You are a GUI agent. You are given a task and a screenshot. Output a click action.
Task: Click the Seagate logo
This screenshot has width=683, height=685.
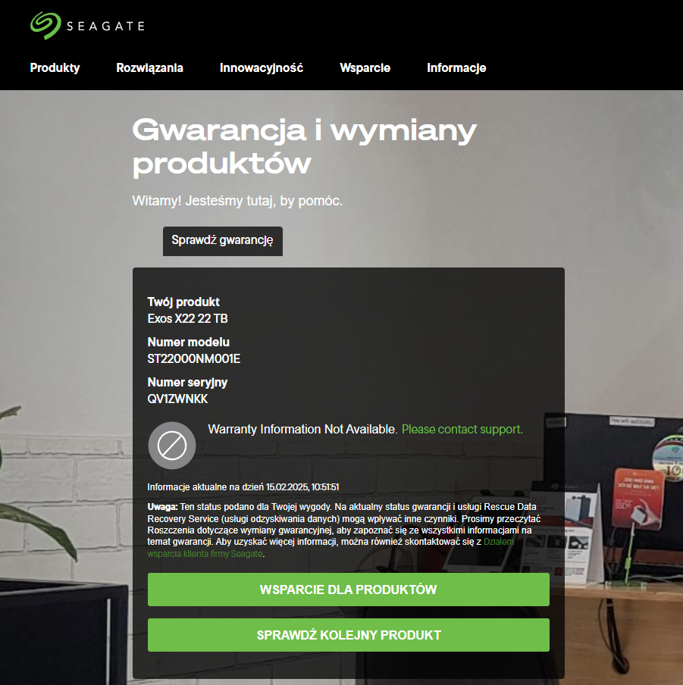pos(87,26)
